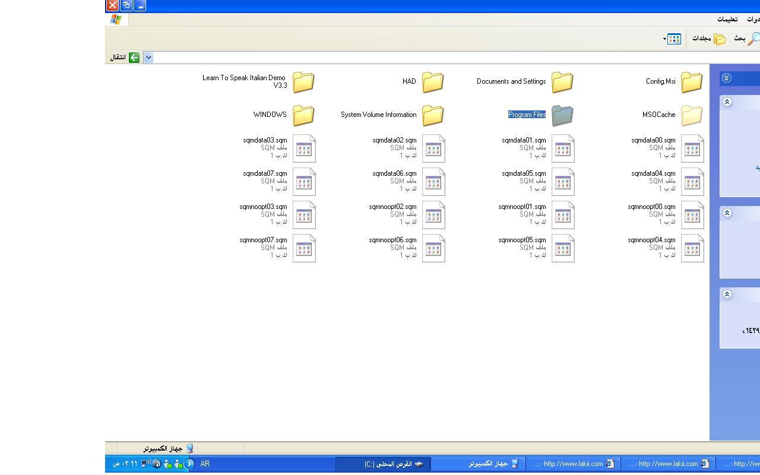Screen dimensions: 760x475
Task: Expand the top collapsed sidebar panel
Action: (727, 78)
